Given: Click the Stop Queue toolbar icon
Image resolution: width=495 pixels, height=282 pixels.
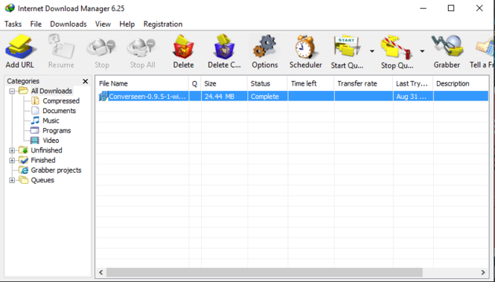Looking at the screenshot, I should (x=397, y=48).
